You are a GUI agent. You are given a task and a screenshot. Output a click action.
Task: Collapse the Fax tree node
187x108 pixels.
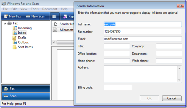point(5,24)
